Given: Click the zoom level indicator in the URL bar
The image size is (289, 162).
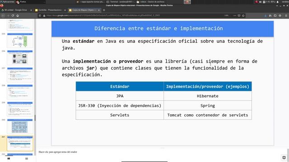Looking at the screenshot, I should coord(226,16).
